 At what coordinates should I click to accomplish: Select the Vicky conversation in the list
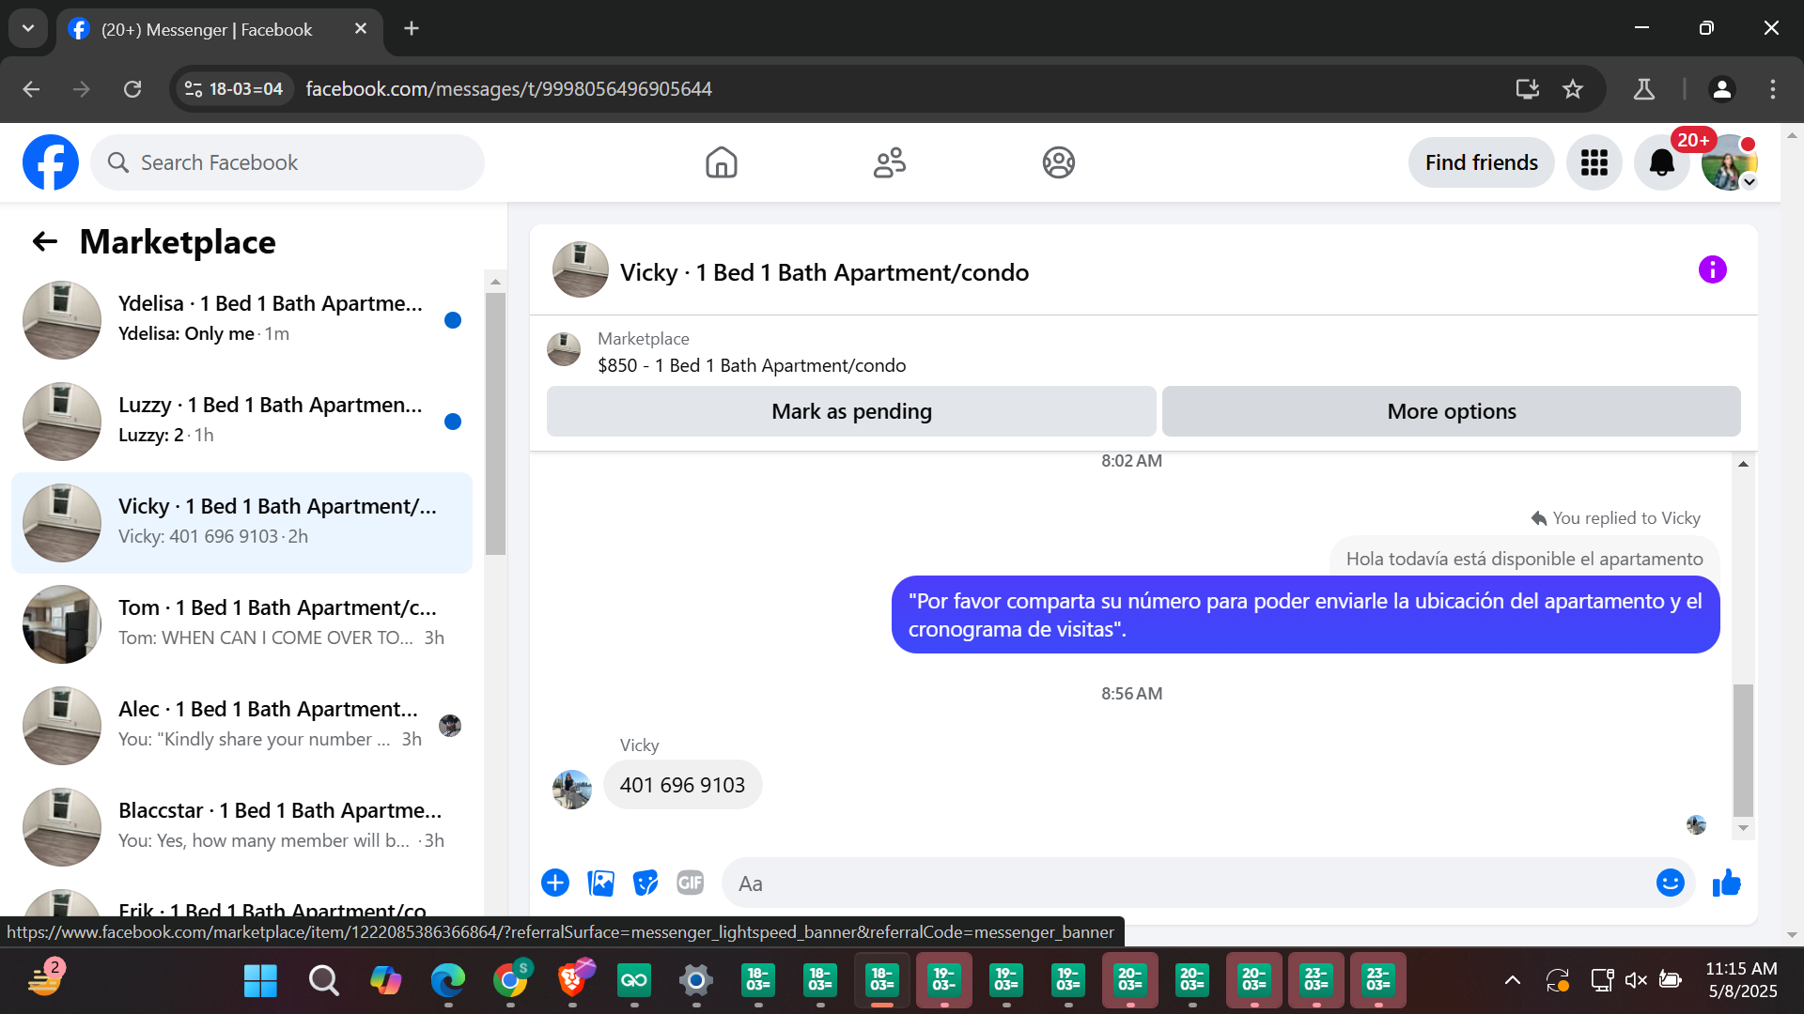241,523
